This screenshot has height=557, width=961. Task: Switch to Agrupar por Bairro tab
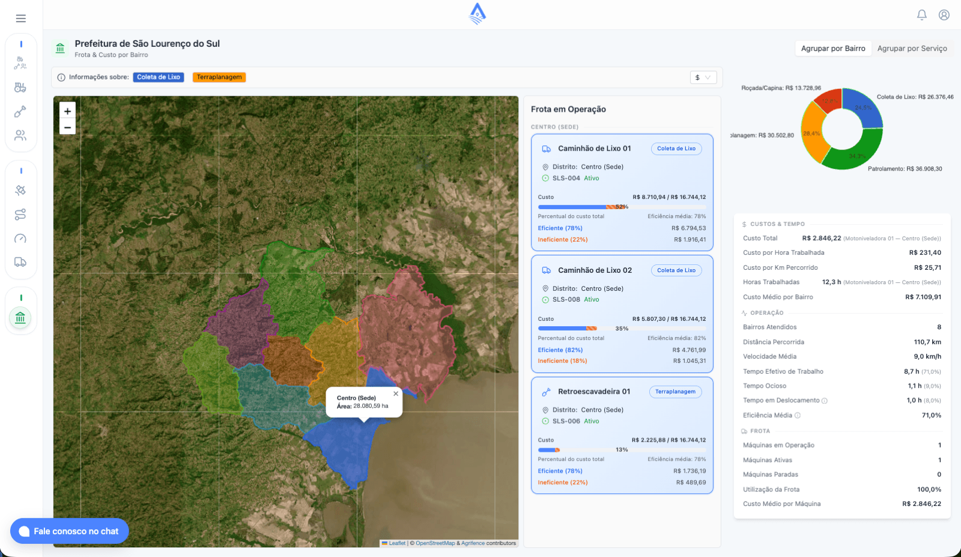coord(833,49)
